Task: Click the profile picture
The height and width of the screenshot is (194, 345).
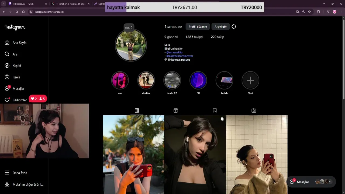Action: click(131, 45)
